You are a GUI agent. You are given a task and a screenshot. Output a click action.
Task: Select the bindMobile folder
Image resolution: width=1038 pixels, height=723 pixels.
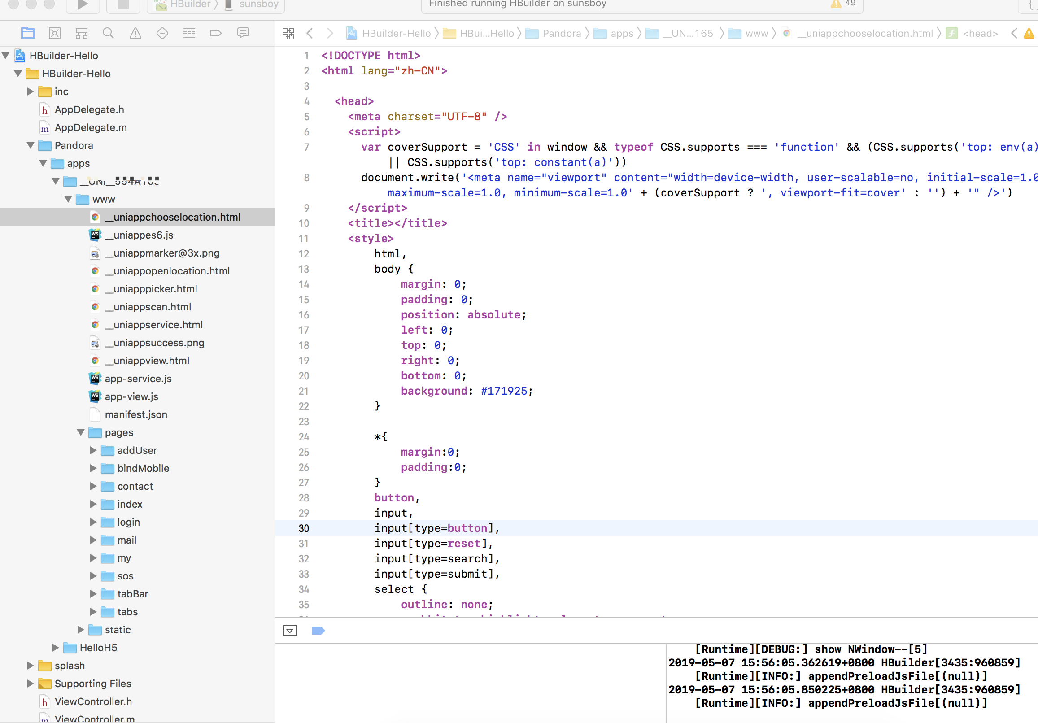(143, 468)
